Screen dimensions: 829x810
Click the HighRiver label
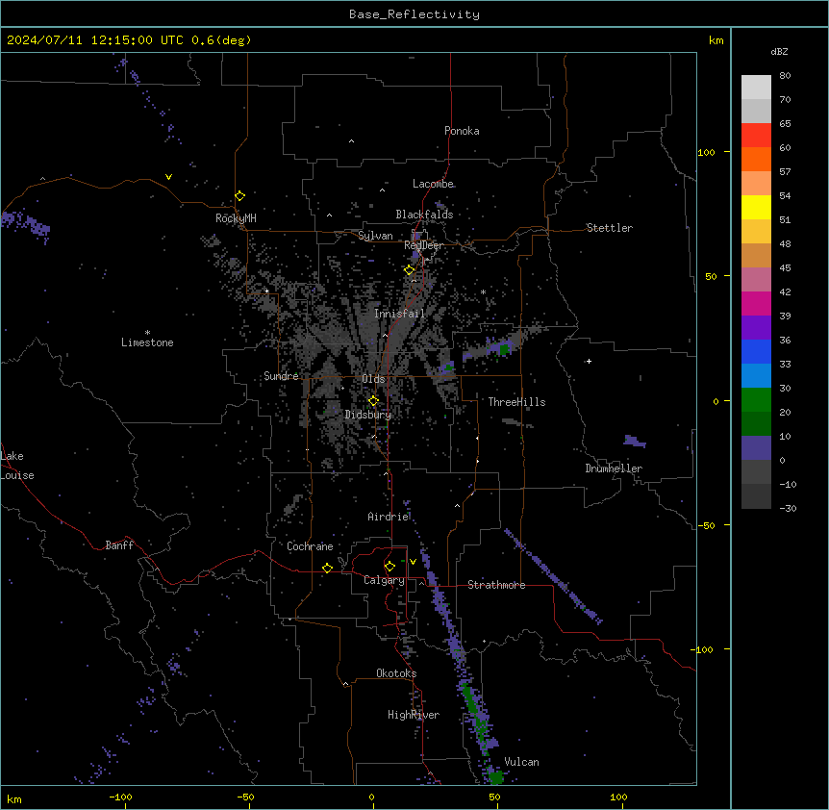[x=414, y=715]
